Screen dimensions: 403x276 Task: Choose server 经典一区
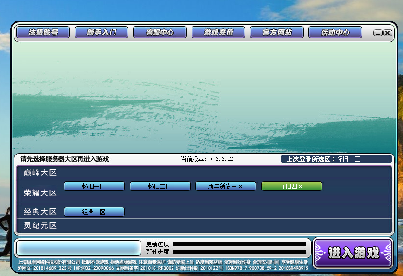[x=94, y=212]
